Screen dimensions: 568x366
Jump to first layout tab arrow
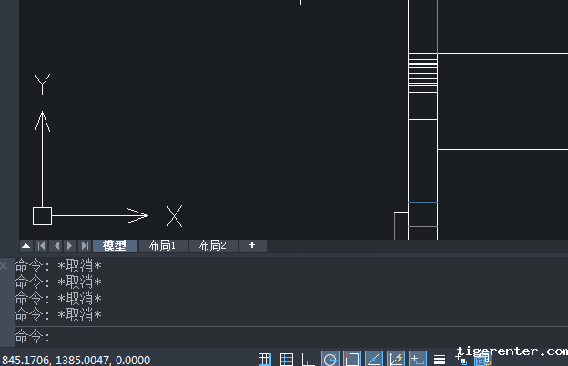click(41, 246)
